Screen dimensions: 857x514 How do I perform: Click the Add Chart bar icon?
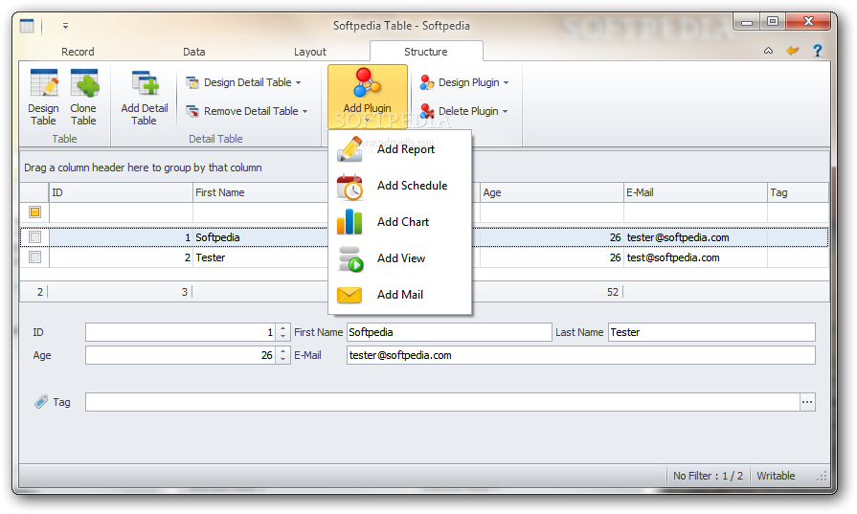tap(350, 222)
